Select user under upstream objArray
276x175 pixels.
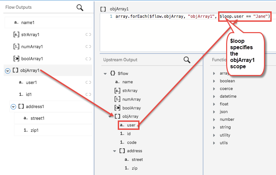[x=131, y=125]
